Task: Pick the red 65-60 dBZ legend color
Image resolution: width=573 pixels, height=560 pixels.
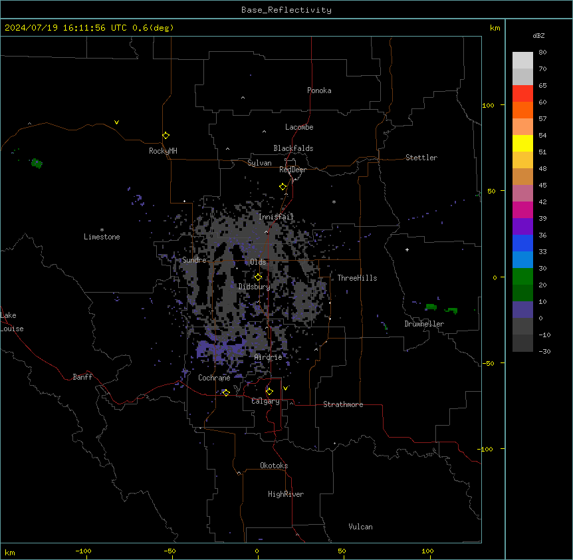Action: click(x=522, y=94)
